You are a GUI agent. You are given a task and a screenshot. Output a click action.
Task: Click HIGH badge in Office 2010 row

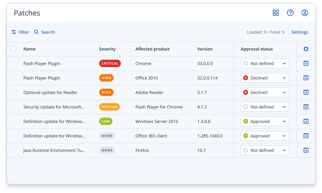click(x=106, y=78)
